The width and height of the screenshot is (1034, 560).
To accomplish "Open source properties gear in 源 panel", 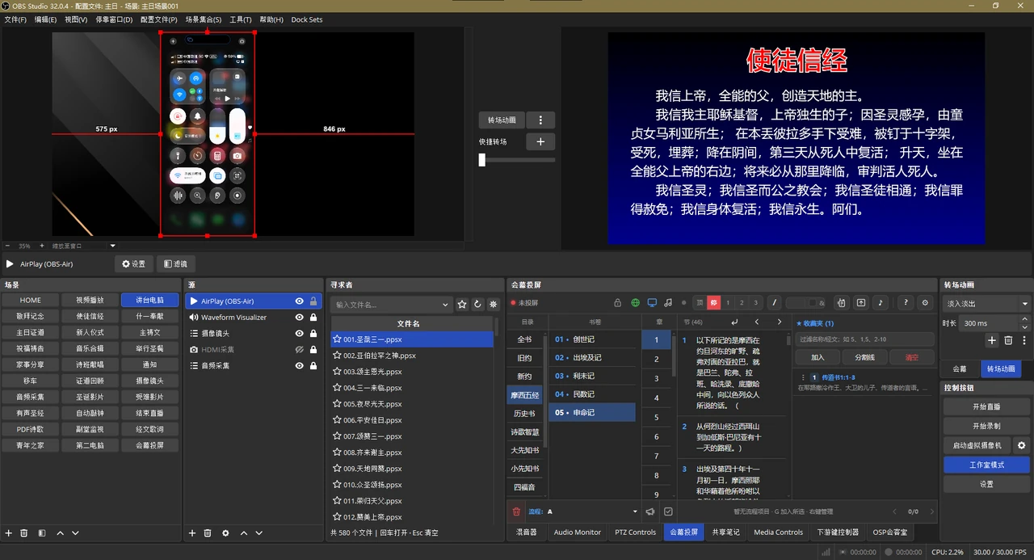I will pos(225,533).
